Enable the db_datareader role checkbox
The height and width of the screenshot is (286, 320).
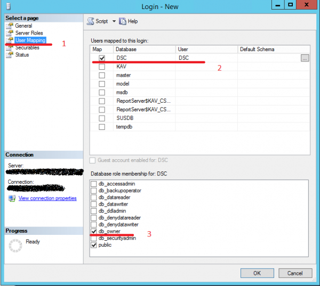pyautogui.click(x=94, y=198)
